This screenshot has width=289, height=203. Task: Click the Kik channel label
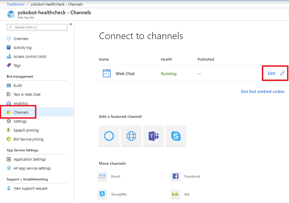click(x=187, y=194)
